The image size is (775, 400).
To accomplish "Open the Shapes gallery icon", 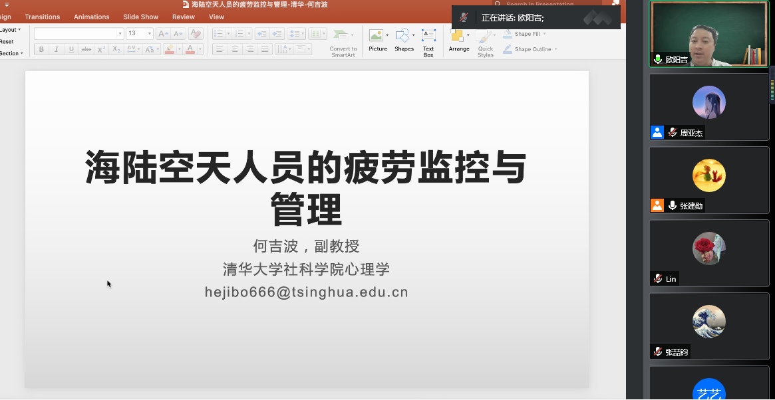I will [403, 36].
